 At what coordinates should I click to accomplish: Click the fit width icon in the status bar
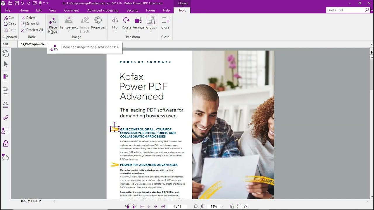click(239, 206)
